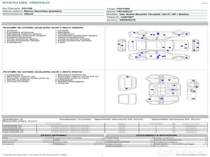Select the Tetto anomaly entry
The height and width of the screenshot is (157, 210).
point(61,42)
